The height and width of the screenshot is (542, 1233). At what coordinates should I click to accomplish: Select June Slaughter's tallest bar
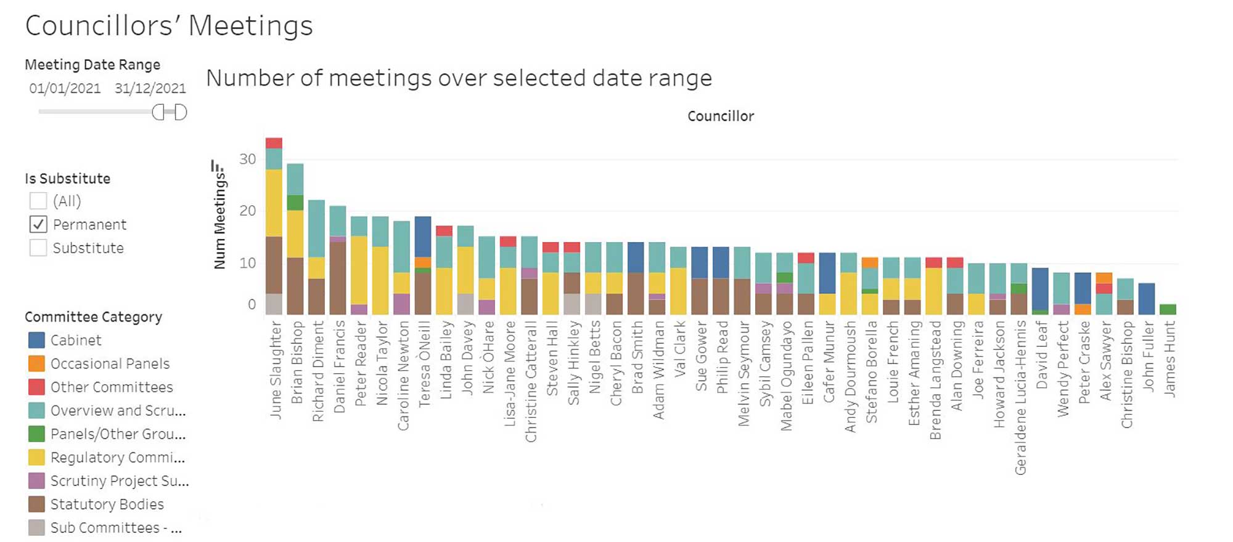274,227
